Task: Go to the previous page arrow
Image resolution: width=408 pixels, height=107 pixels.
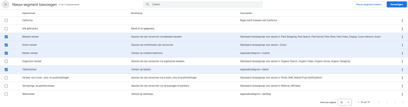Action: 387,102
